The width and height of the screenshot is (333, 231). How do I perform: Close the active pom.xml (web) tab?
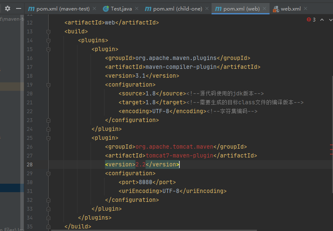(264, 9)
